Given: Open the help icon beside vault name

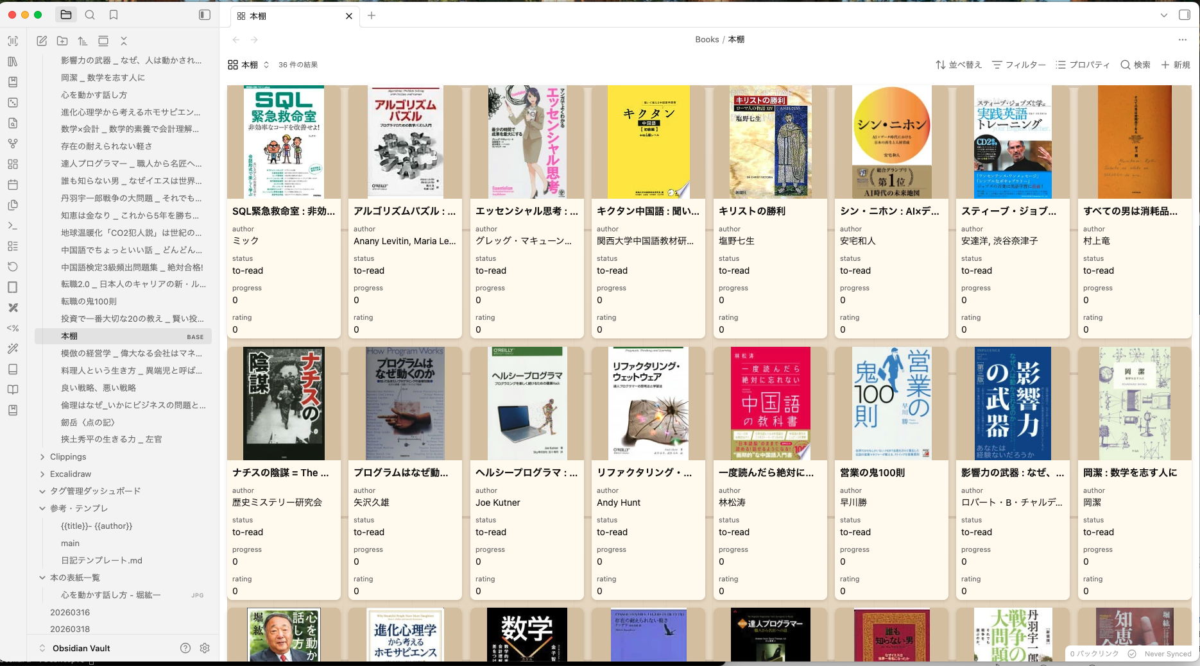Looking at the screenshot, I should tap(185, 648).
